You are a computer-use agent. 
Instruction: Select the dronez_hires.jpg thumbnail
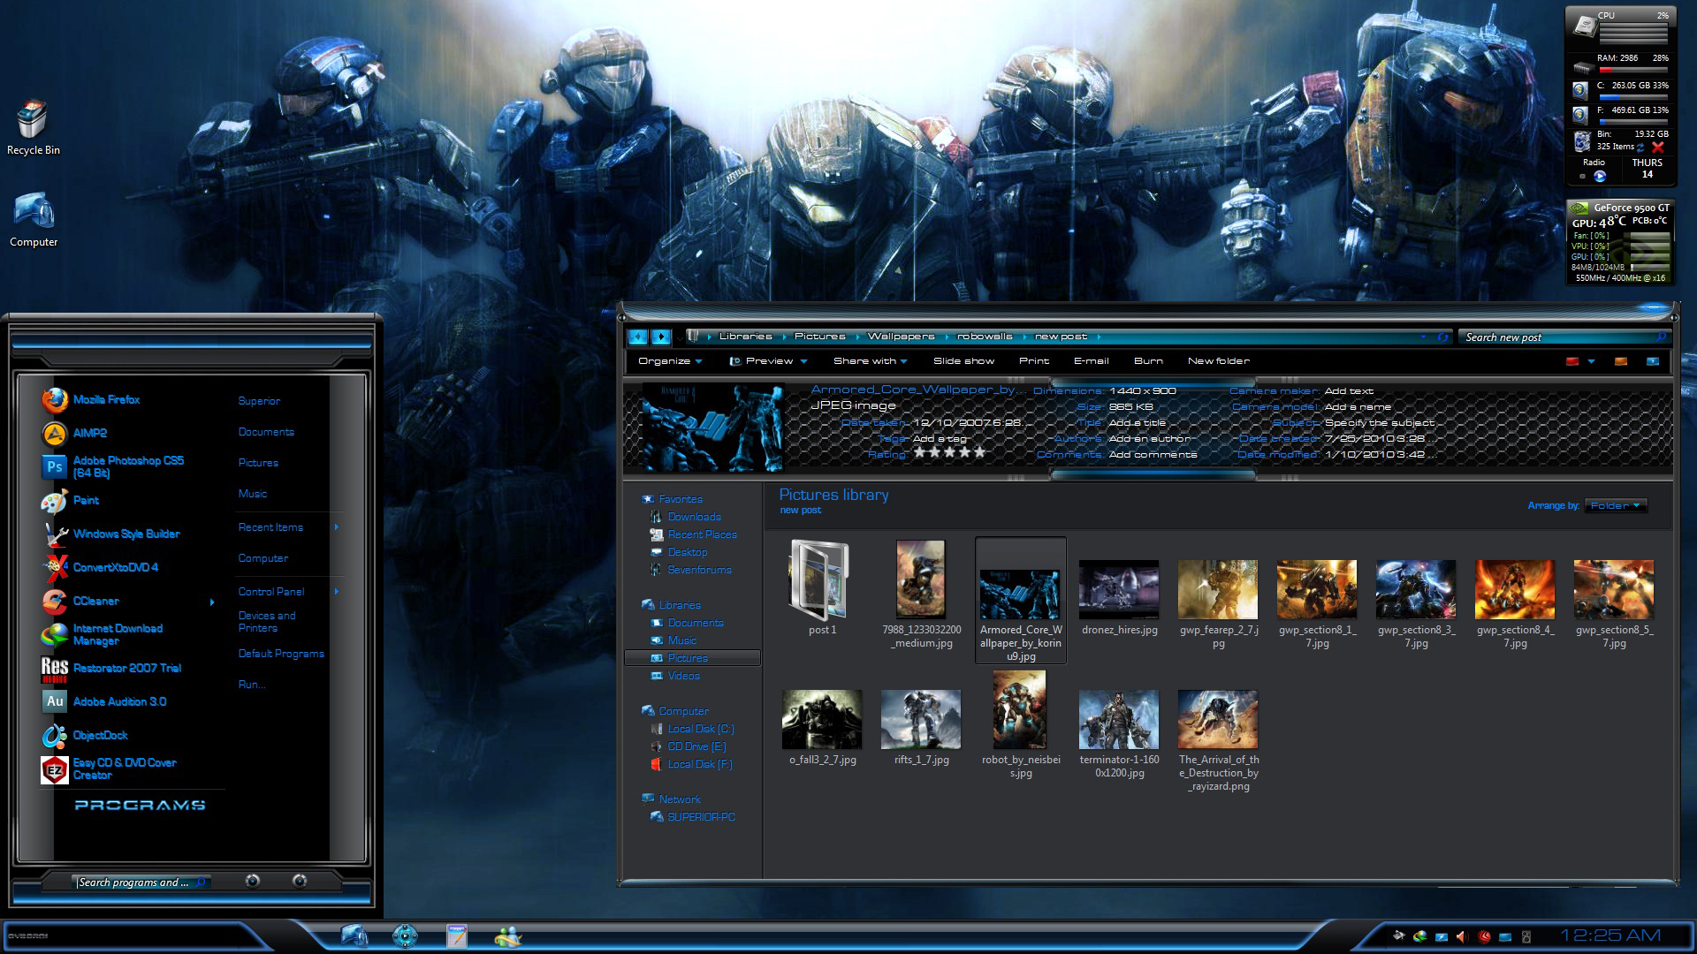pos(1119,588)
